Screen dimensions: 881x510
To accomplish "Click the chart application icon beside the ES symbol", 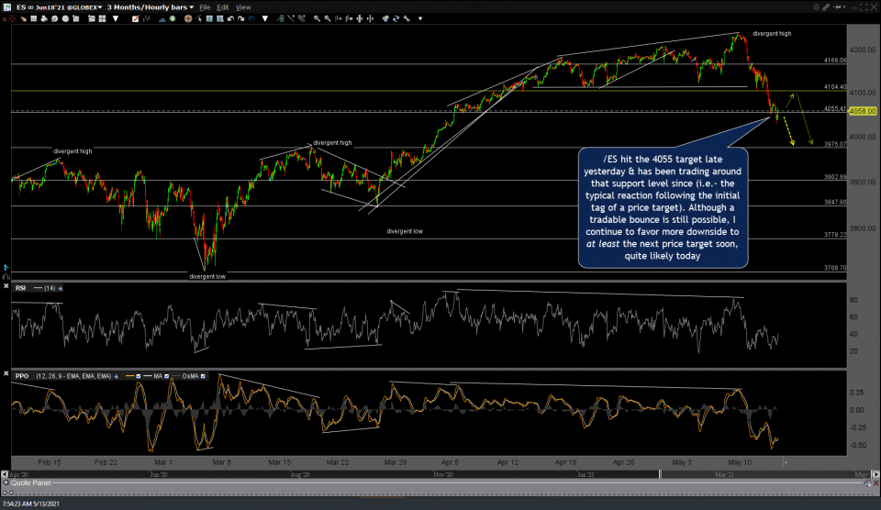I will [x=6, y=7].
